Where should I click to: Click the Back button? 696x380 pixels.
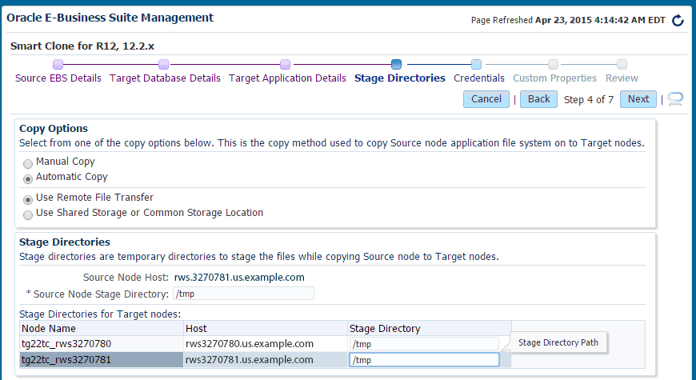click(538, 99)
